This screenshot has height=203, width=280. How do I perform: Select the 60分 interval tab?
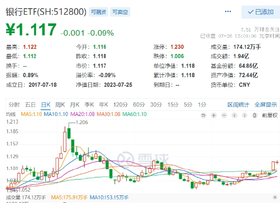[x=139, y=104]
